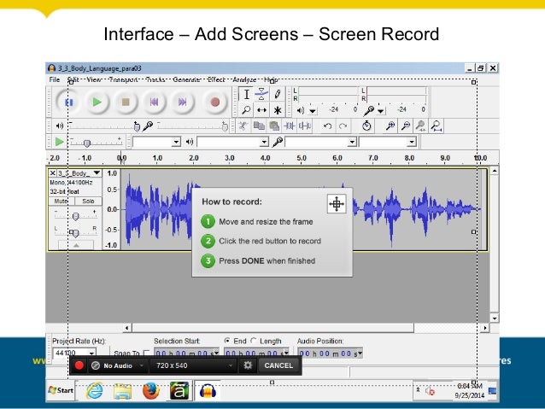This screenshot has width=545, height=409.
Task: Click the track pan L/R slider
Action: pos(75,232)
